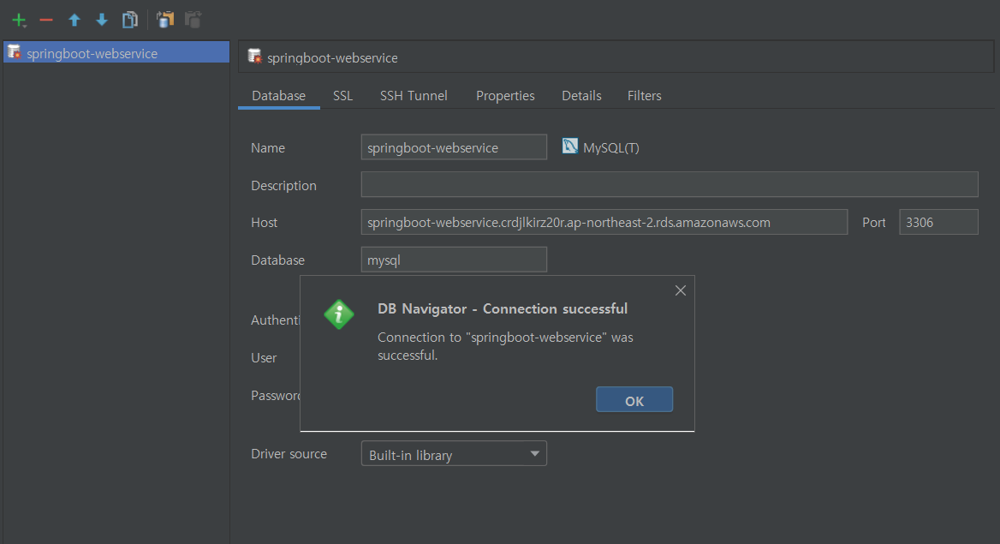Move connection down with the down arrow
Screen dimensions: 1000x544
pos(102,21)
